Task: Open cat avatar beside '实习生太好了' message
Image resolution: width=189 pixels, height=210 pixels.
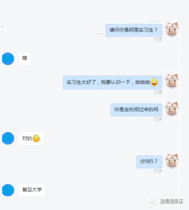Action: (x=172, y=81)
